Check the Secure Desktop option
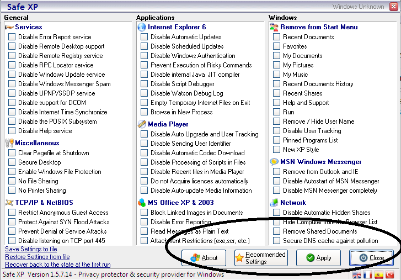The height and width of the screenshot is (280, 401). (12, 162)
